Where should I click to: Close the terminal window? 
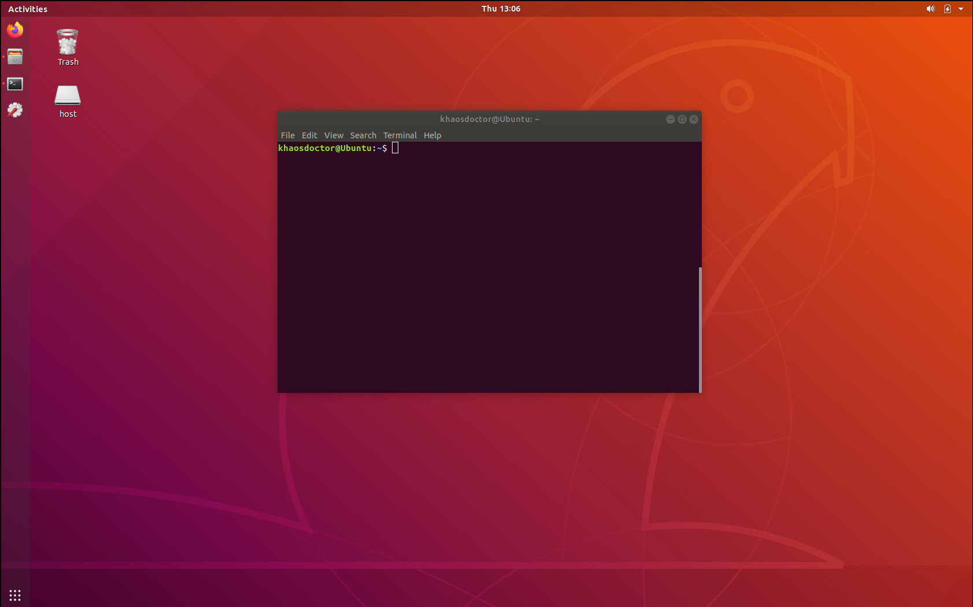694,119
